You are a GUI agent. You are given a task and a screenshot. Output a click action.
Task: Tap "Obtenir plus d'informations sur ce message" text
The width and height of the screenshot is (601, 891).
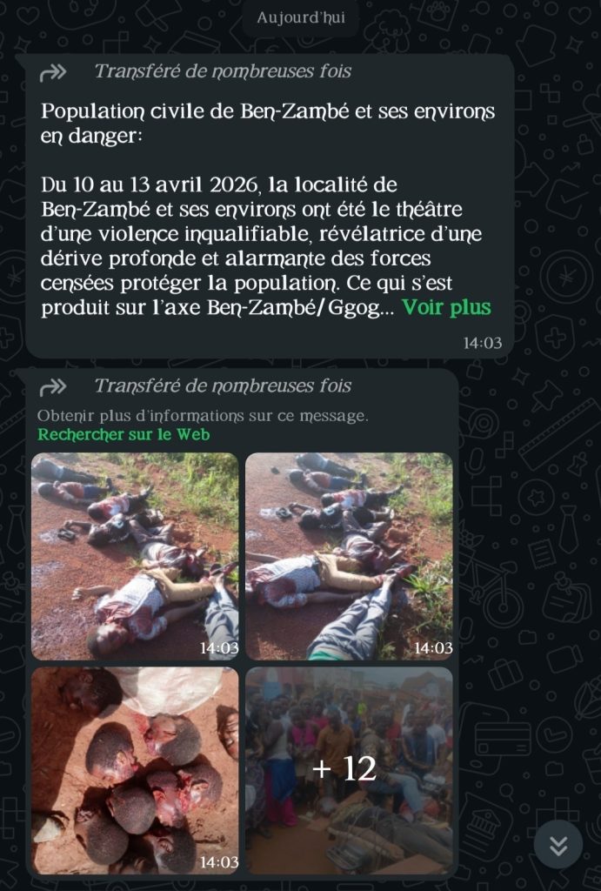click(x=203, y=416)
